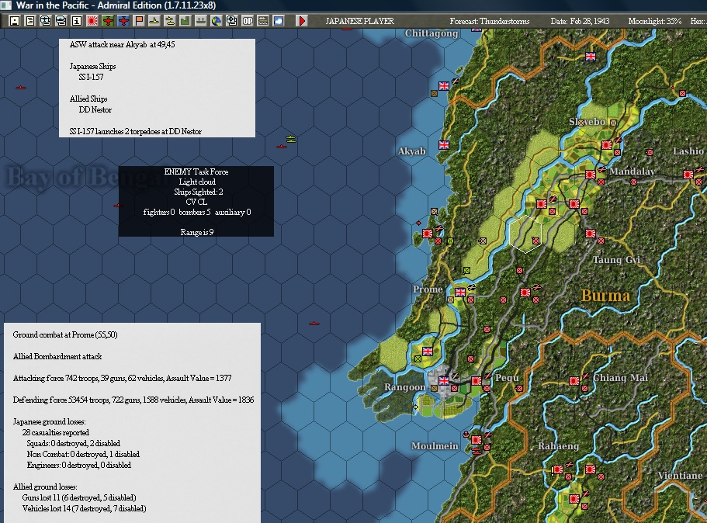Click the Rahaeng map label
Image resolution: width=707 pixels, height=523 pixels.
coord(558,446)
